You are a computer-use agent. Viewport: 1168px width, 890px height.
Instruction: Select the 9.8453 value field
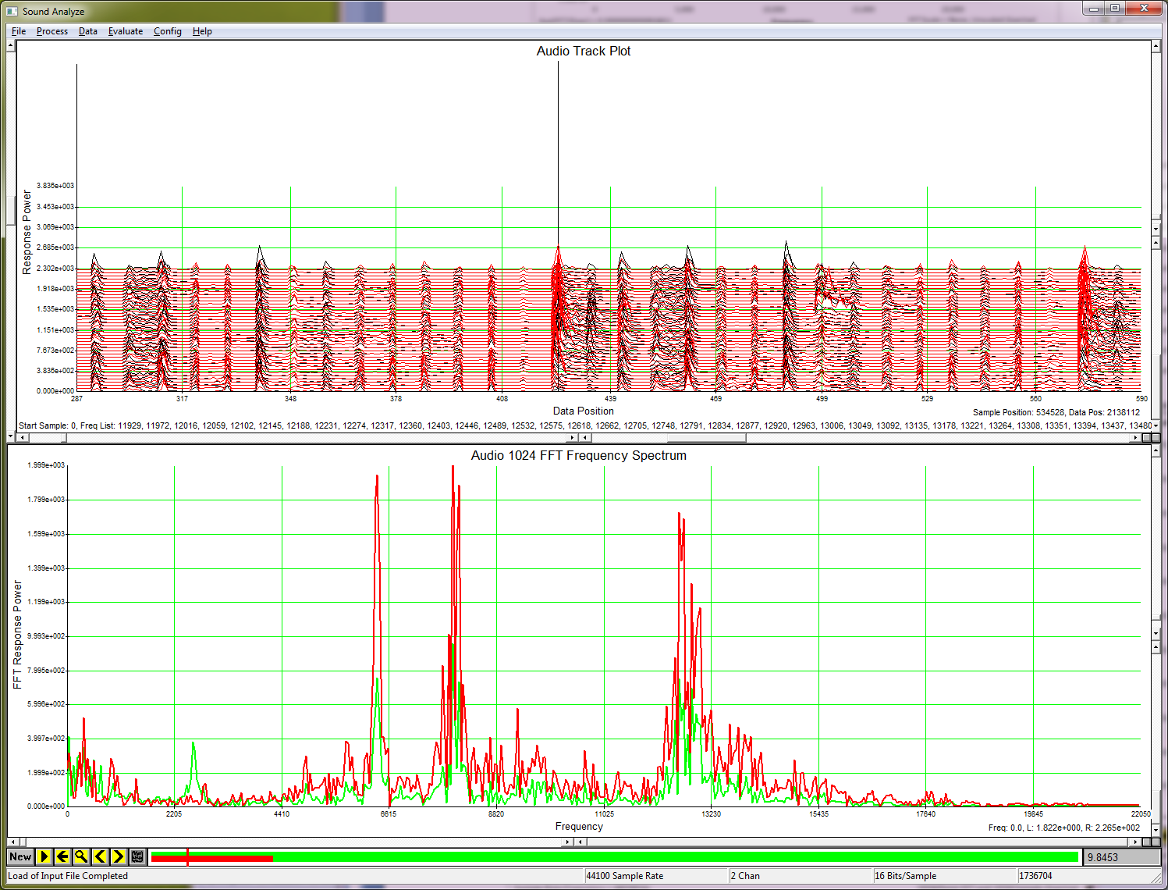coord(1122,856)
